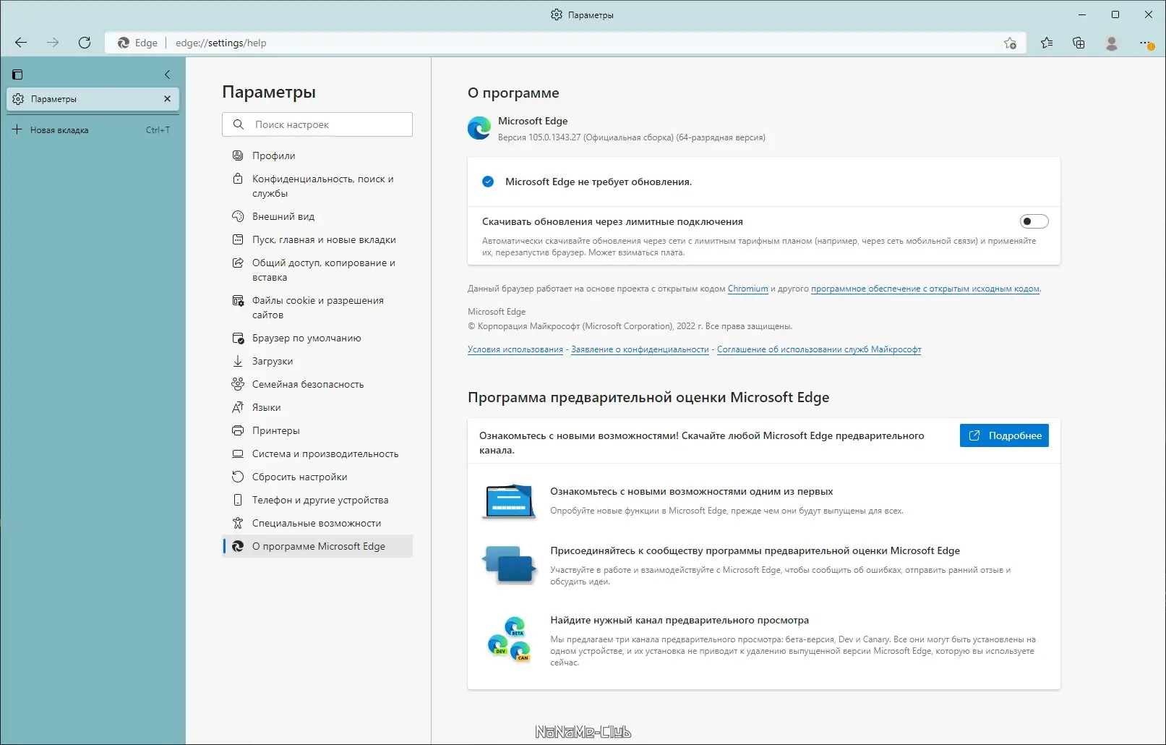Add this page to favorites star icon
The height and width of the screenshot is (745, 1166).
(1010, 43)
